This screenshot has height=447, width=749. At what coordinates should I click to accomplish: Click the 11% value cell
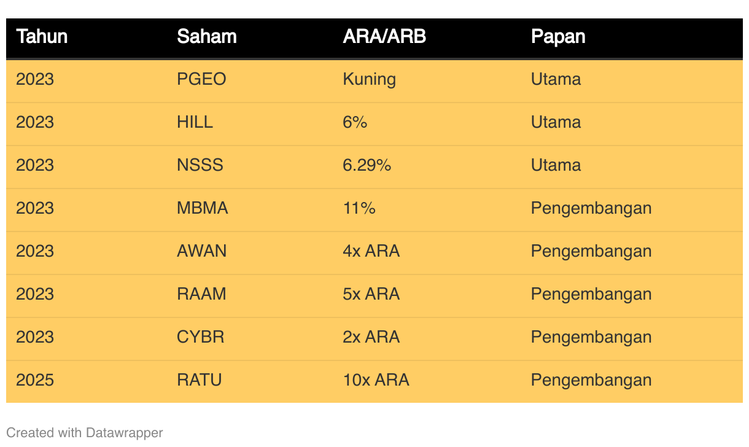[359, 208]
